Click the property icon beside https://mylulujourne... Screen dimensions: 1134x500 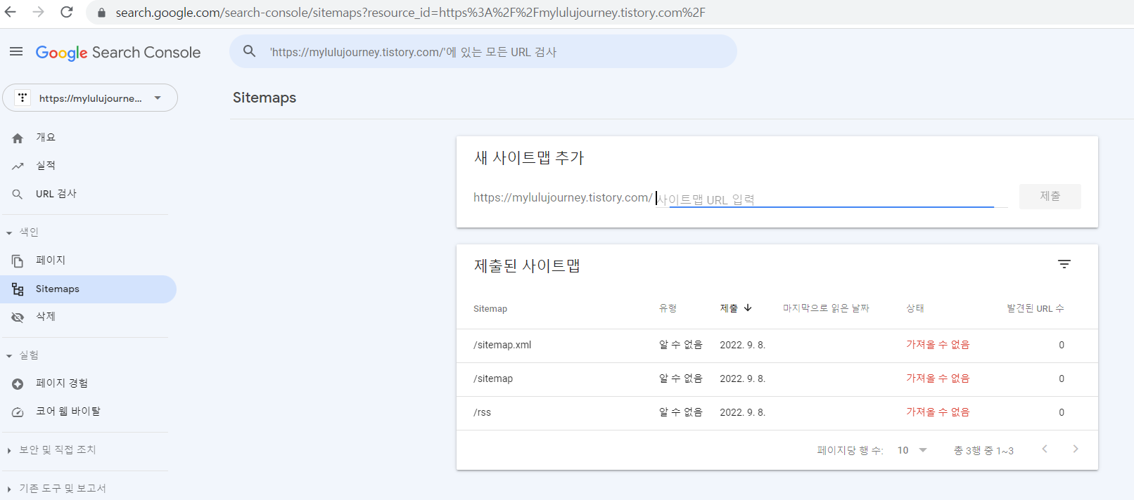[23, 98]
